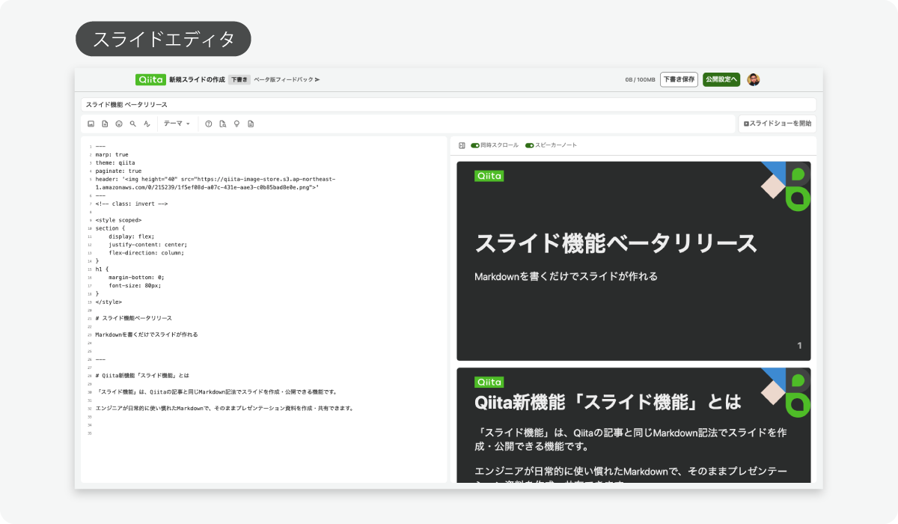898x524 pixels.
Task: Click the editor line 'margin-bottom: 0;'
Action: (x=136, y=277)
